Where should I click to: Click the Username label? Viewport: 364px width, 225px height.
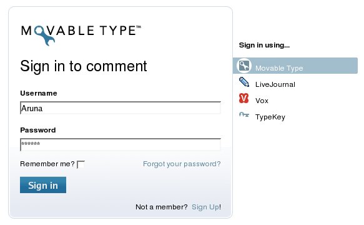[x=39, y=93]
